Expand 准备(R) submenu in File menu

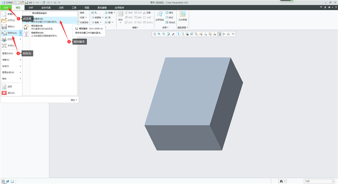point(11,60)
